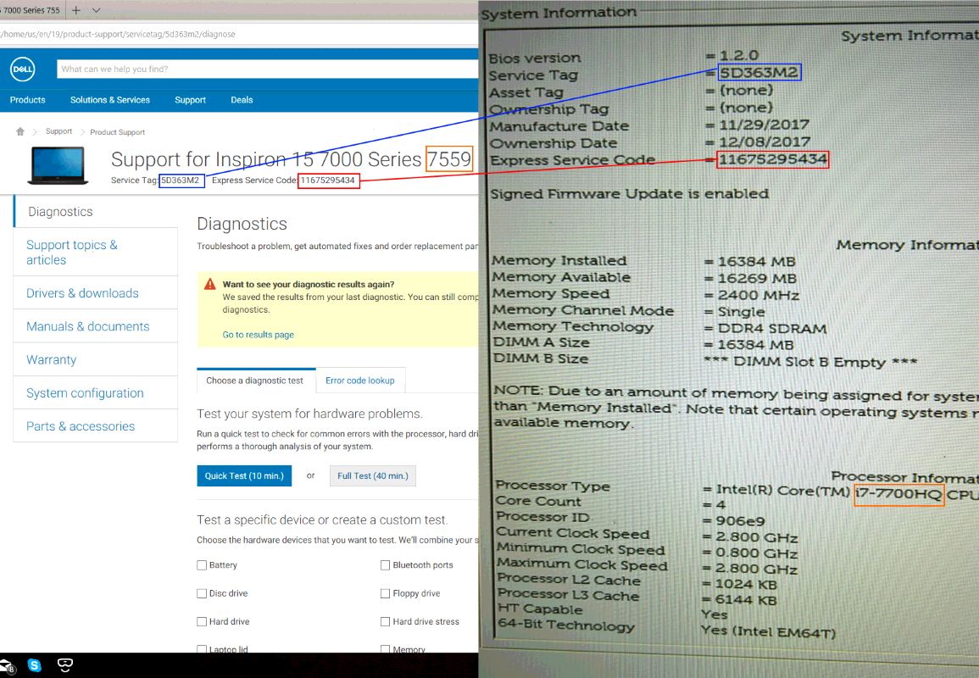The height and width of the screenshot is (678, 979).
Task: Follow the Go to results page link
Action: click(258, 335)
